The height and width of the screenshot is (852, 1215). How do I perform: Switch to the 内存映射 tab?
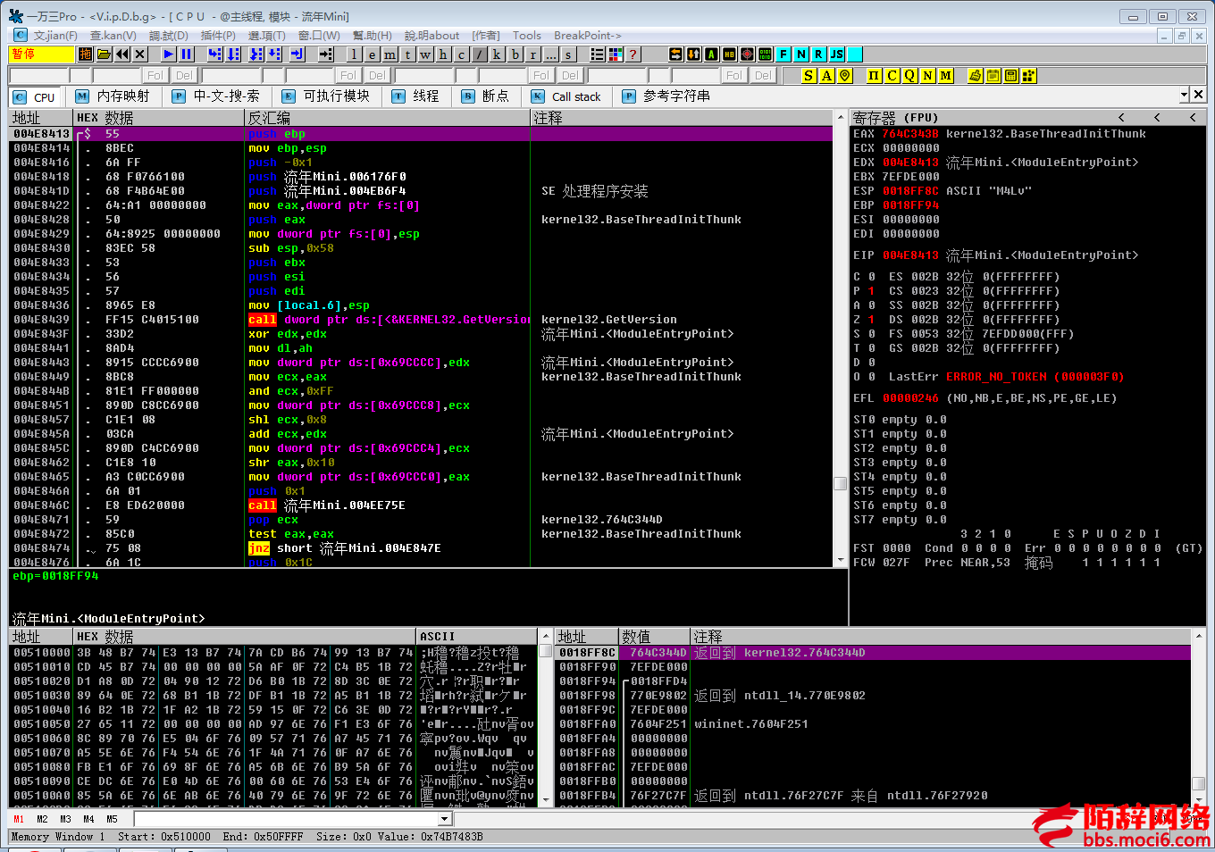[113, 96]
